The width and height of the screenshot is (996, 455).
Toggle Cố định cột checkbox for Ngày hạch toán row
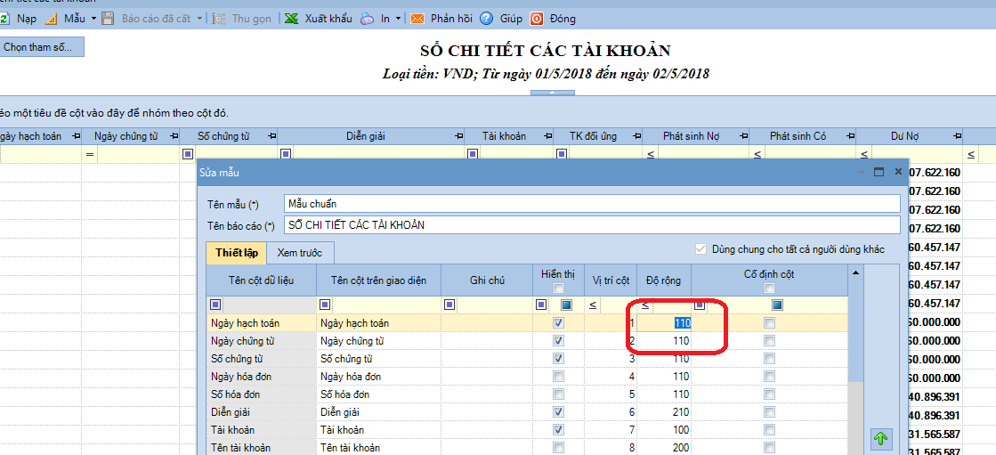[x=769, y=323]
